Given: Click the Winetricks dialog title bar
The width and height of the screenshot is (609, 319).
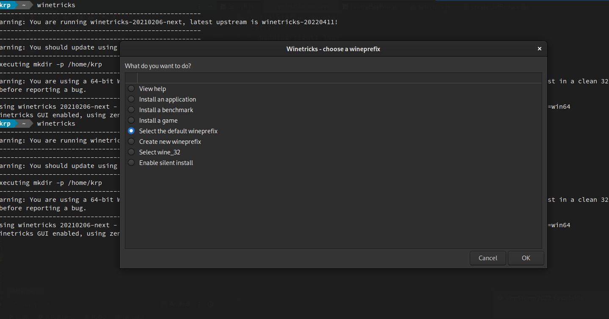Looking at the screenshot, I should (333, 49).
